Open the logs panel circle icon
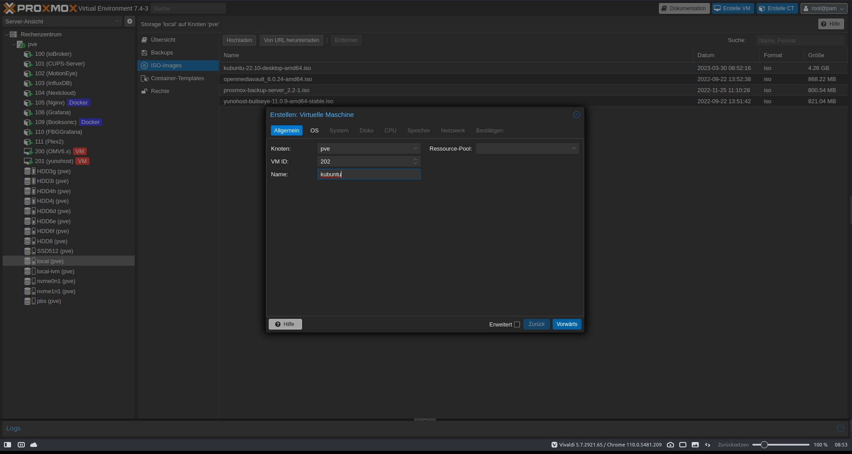The image size is (852, 454). (840, 428)
